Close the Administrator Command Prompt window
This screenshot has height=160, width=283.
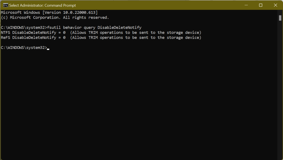pyautogui.click(x=275, y=5)
